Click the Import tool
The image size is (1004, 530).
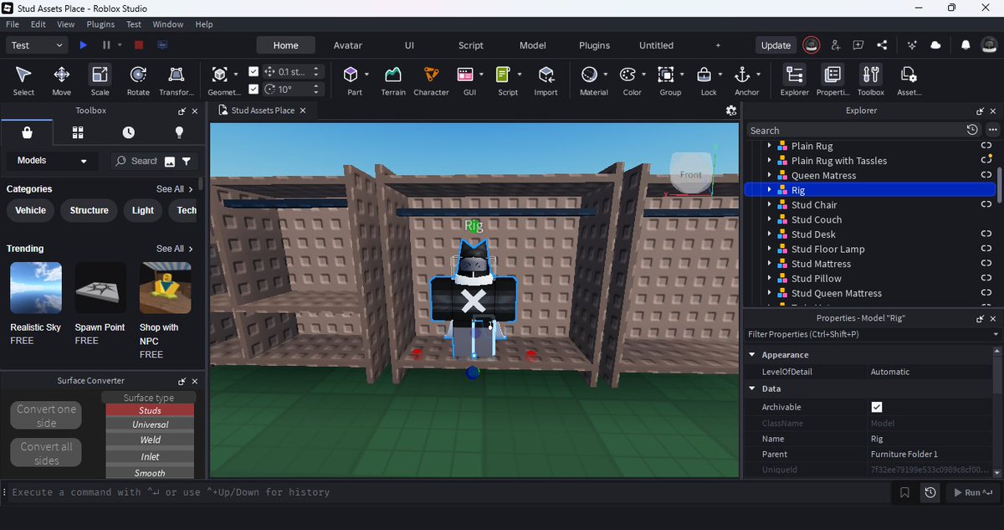(546, 80)
